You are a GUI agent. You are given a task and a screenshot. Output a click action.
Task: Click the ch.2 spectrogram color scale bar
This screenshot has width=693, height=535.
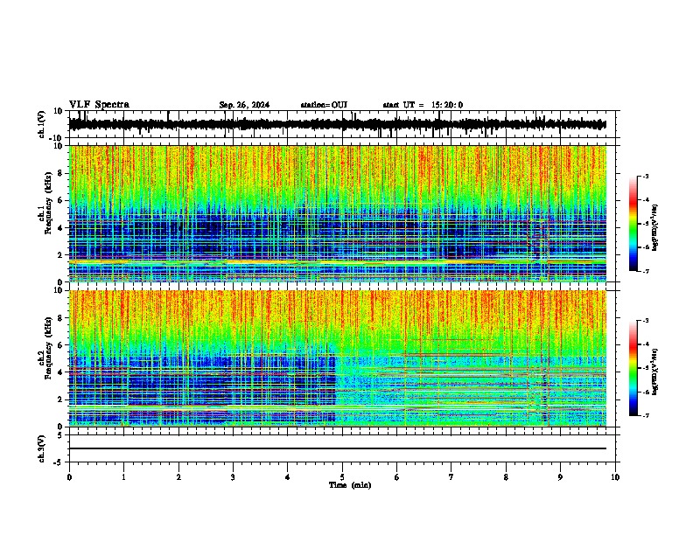click(633, 368)
